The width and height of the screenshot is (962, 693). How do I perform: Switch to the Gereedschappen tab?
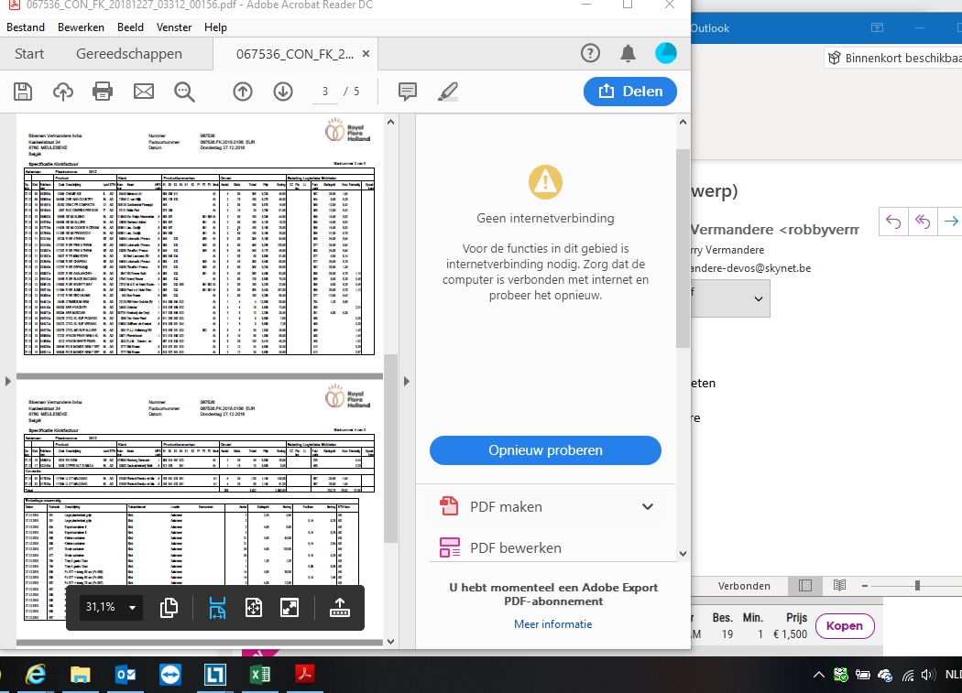129,54
